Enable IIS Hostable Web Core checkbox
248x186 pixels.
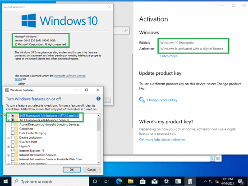[x=13, y=159]
